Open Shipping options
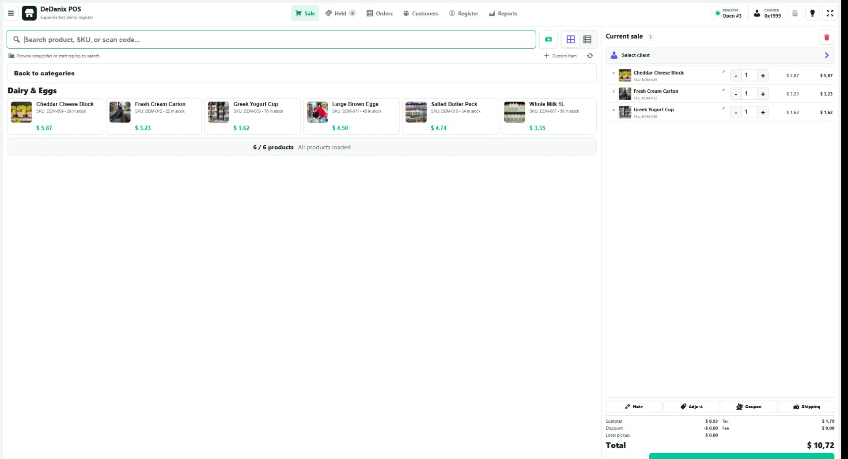This screenshot has width=848, height=459. [x=806, y=406]
